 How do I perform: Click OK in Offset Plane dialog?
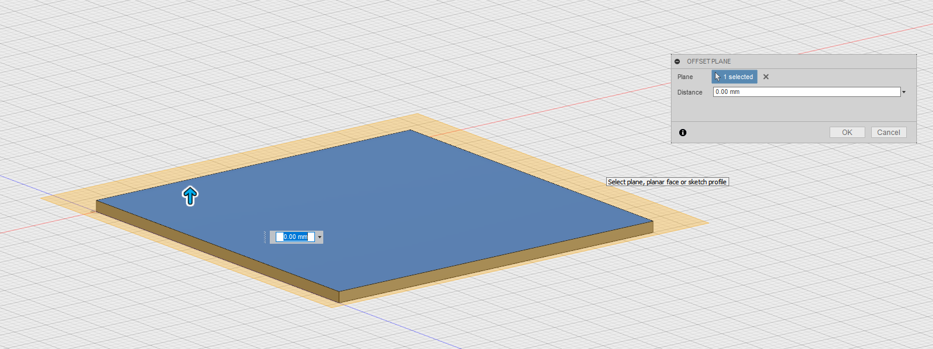(x=847, y=133)
